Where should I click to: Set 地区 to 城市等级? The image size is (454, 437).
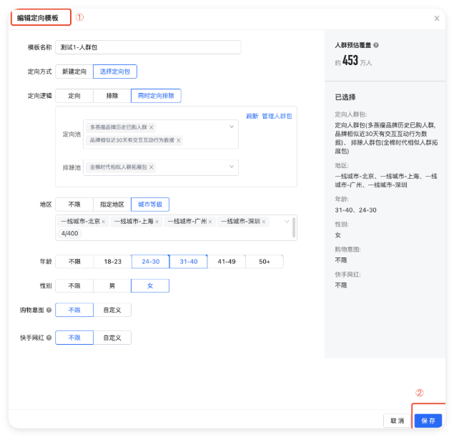click(x=150, y=205)
